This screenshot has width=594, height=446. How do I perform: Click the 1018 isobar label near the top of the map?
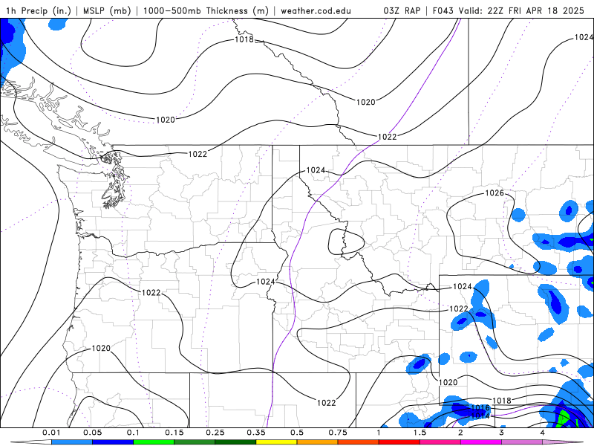click(x=244, y=39)
